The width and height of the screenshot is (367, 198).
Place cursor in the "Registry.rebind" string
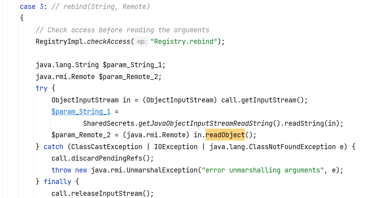(184, 42)
